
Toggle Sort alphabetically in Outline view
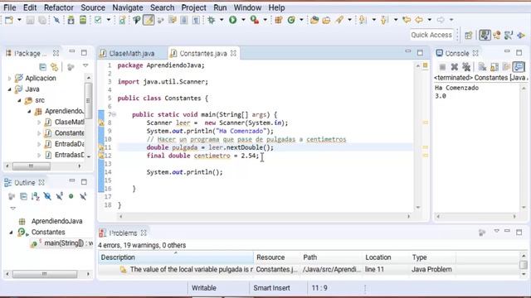35,196
